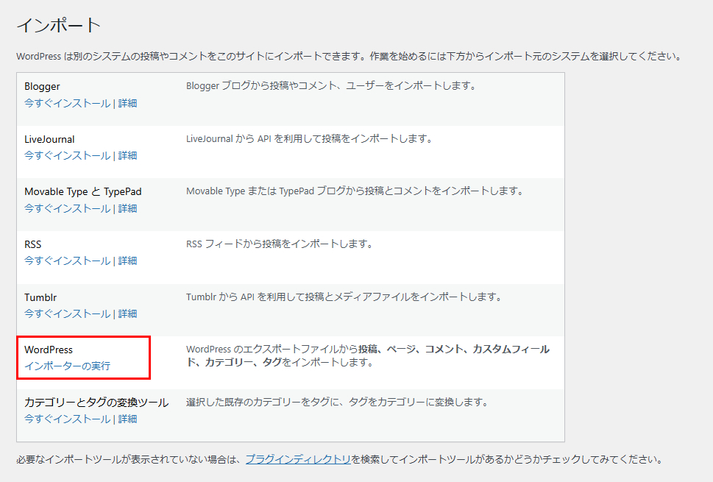Viewport: 713px width, 482px height.
Task: Click 今すぐインストール for Movable Type と TypePad
Action: [x=67, y=208]
